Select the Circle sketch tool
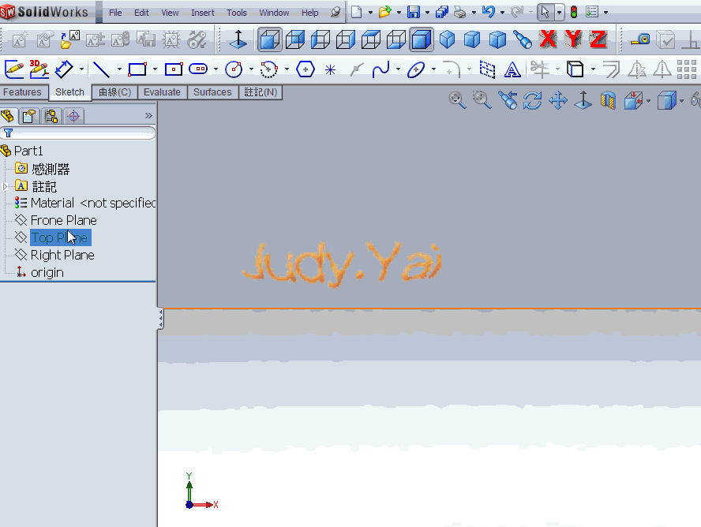The image size is (701, 527). 234,69
